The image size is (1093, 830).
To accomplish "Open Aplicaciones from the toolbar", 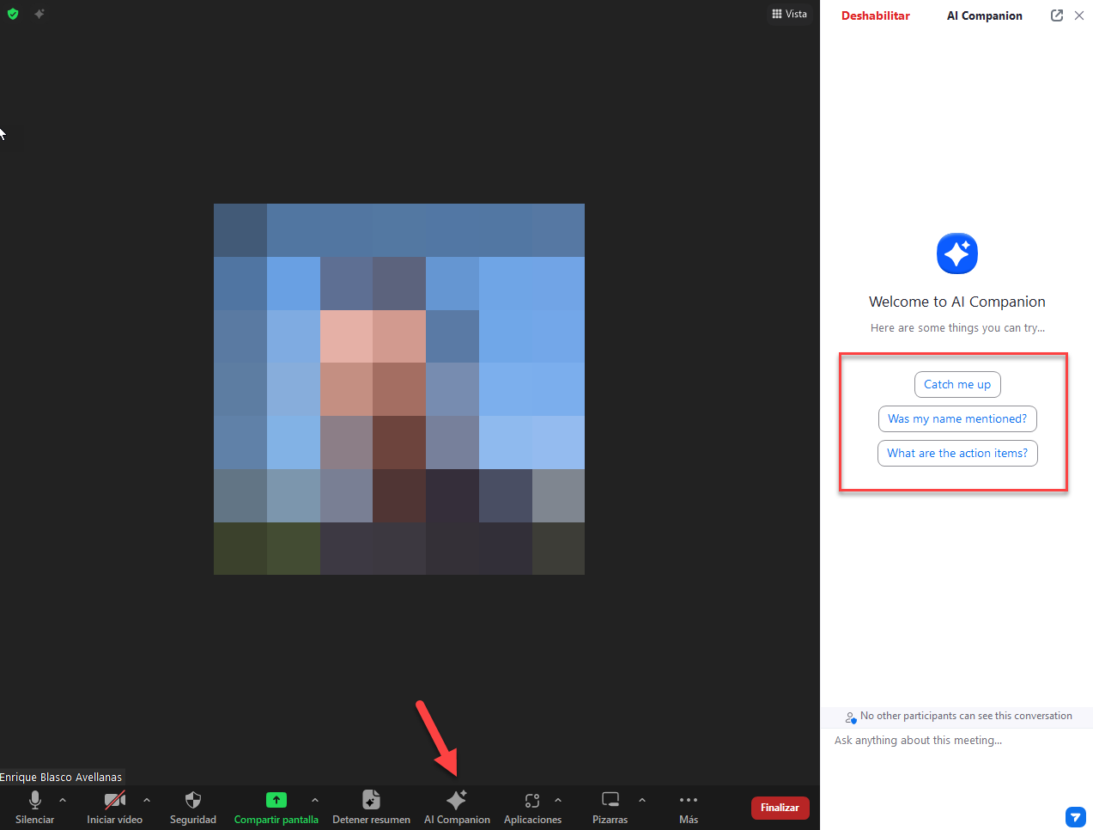I will point(531,801).
